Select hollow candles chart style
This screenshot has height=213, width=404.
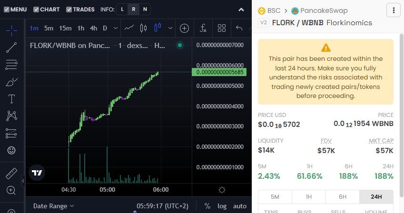click(x=158, y=27)
